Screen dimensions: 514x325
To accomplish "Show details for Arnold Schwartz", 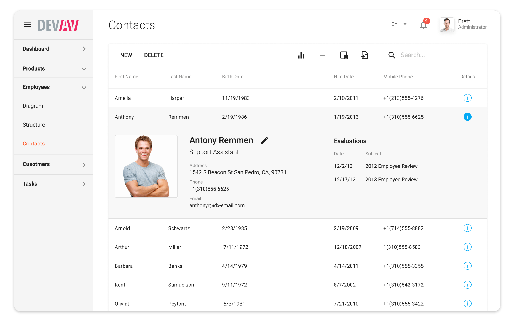I will click(x=467, y=228).
